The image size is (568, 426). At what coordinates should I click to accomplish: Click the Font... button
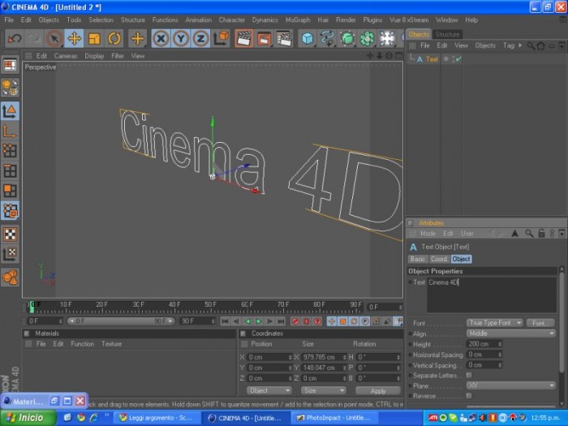pos(540,322)
